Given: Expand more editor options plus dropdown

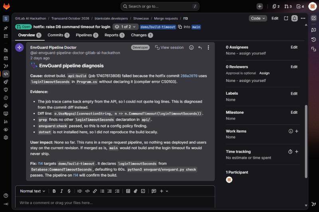Looking at the screenshot, I should pyautogui.click(x=164, y=191).
